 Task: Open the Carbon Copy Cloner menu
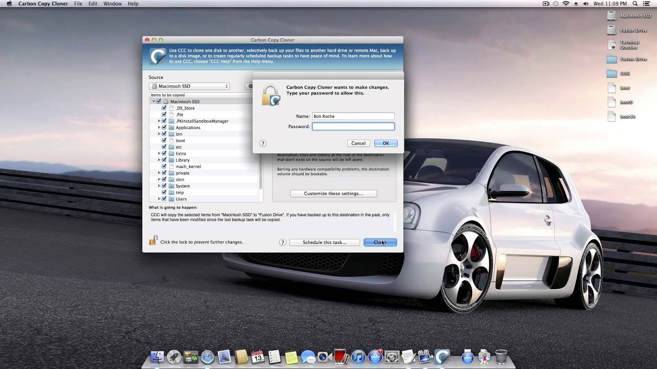[43, 4]
